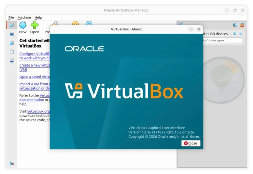Close the About dialog via title bar X
253x174 pixels.
(199, 29)
